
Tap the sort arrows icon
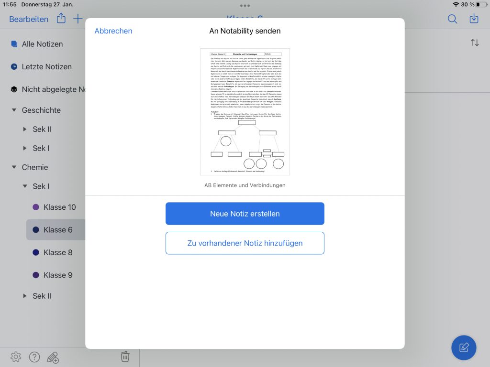[x=475, y=43]
